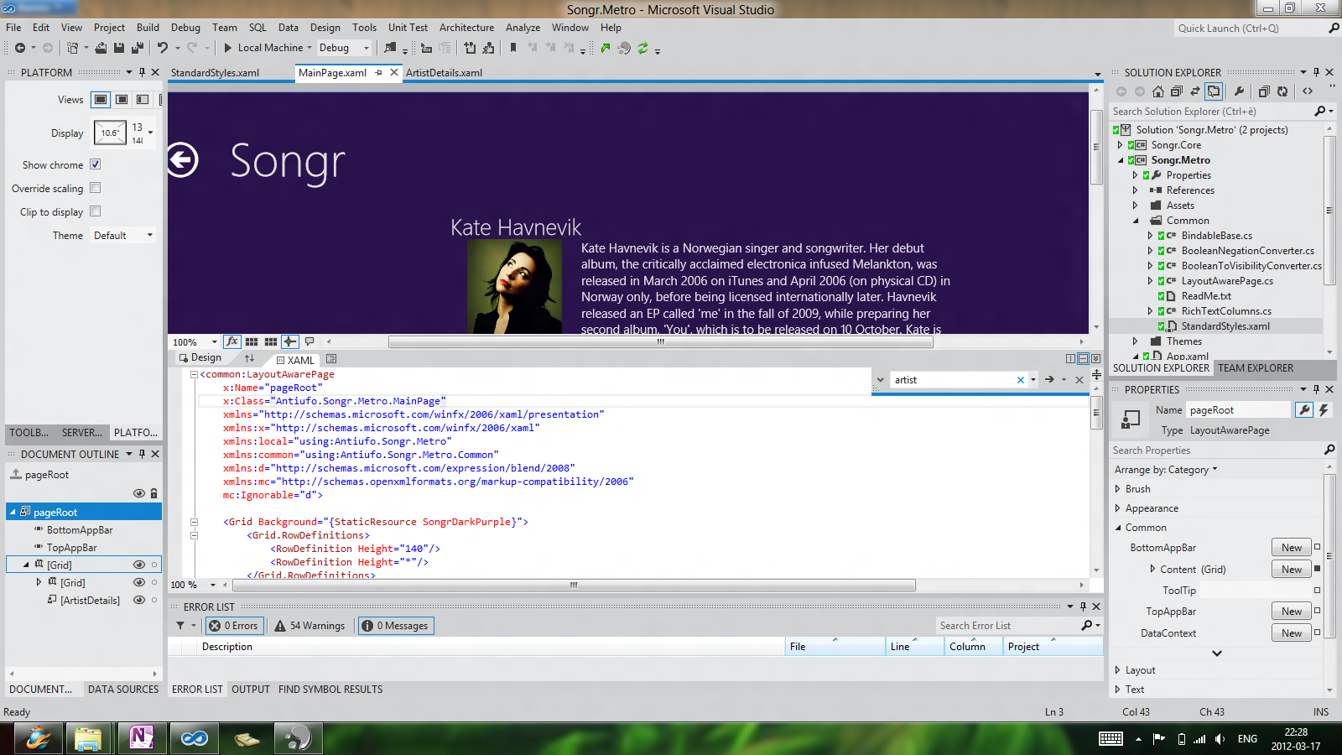The image size is (1342, 755).
Task: Enable the Override scaling checkbox
Action: [96, 188]
